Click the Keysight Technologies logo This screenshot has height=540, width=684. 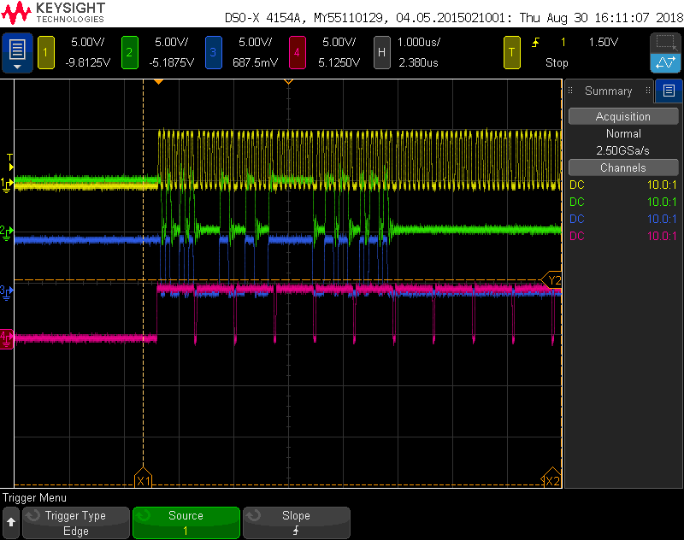point(54,13)
